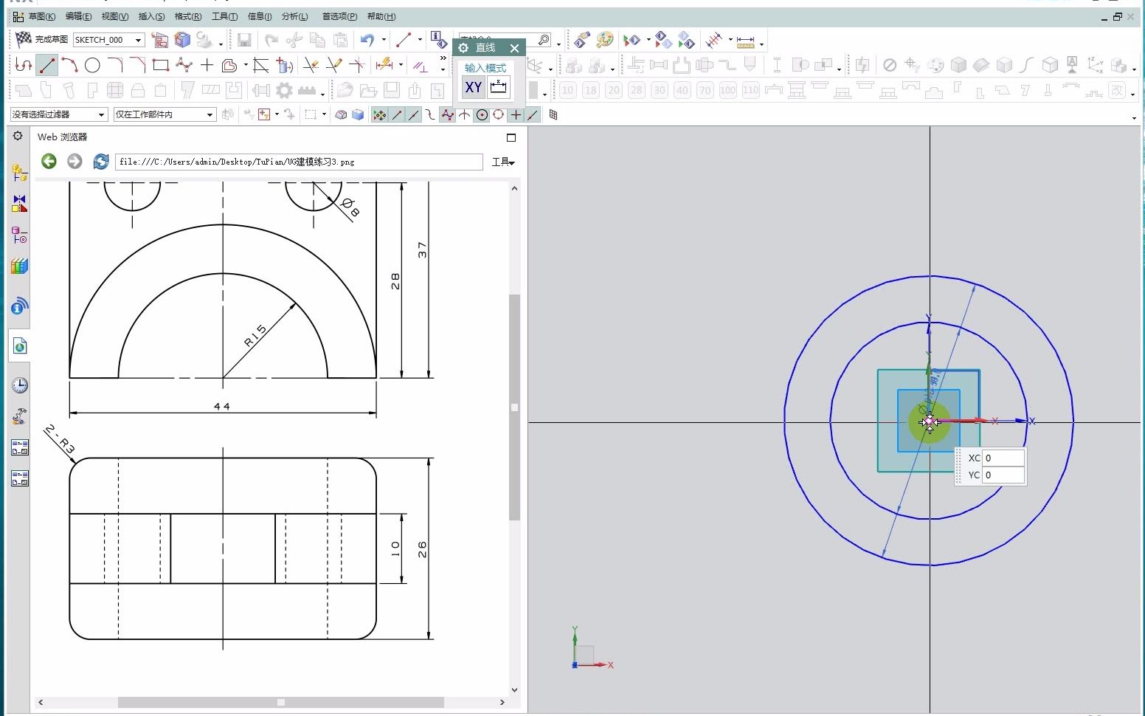The width and height of the screenshot is (1145, 716).
Task: Click the Undo arrow icon
Action: click(x=367, y=40)
